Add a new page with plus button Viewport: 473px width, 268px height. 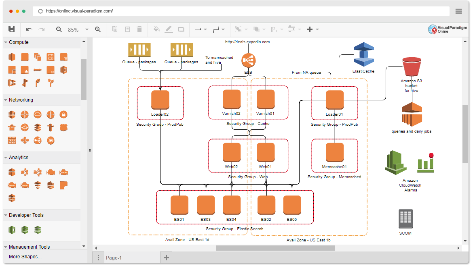click(x=166, y=258)
